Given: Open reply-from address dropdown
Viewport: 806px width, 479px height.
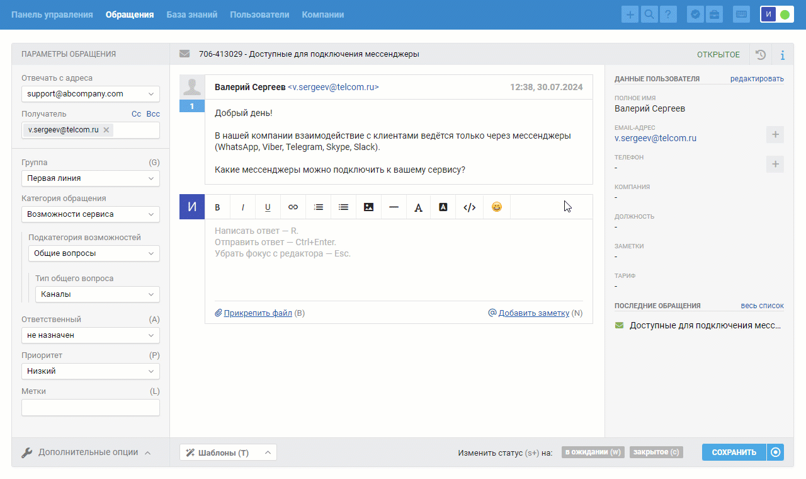Looking at the screenshot, I should pos(91,94).
